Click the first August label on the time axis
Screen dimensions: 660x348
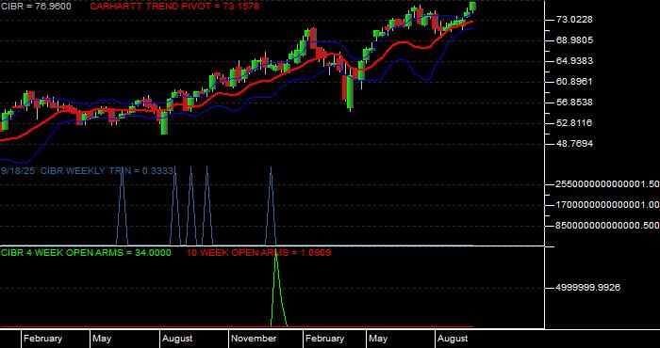[x=177, y=339]
